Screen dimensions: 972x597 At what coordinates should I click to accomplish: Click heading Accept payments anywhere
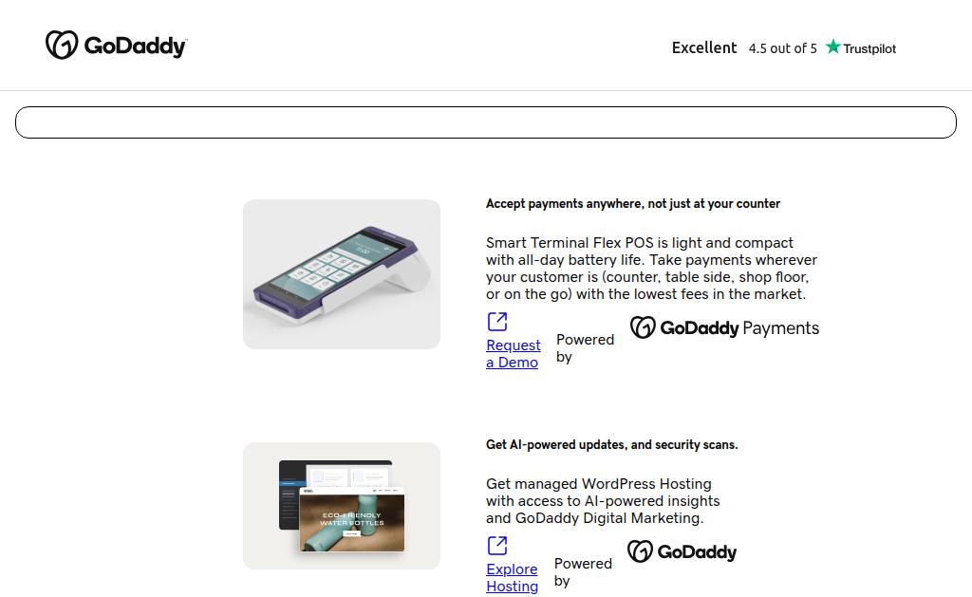tap(633, 203)
